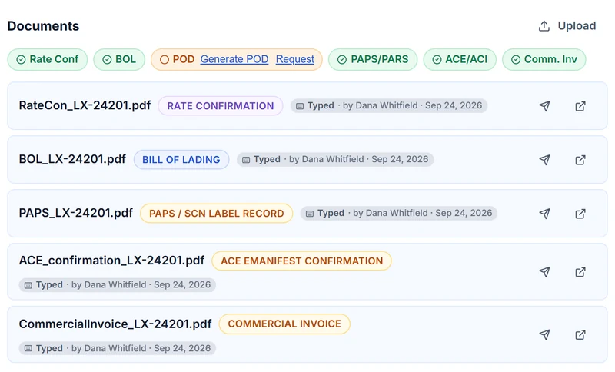This screenshot has height=372, width=615.
Task: Click file name BOL_LX-24201.pdf
Action: pyautogui.click(x=72, y=159)
